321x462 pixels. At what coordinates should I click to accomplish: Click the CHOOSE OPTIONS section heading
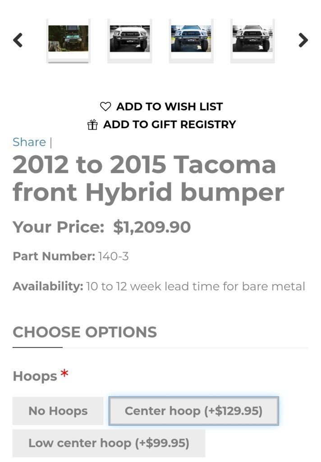[x=85, y=332]
